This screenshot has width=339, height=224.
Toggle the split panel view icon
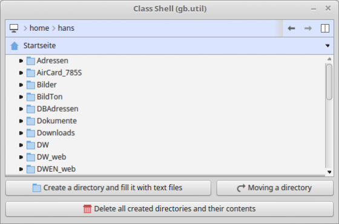[324, 28]
